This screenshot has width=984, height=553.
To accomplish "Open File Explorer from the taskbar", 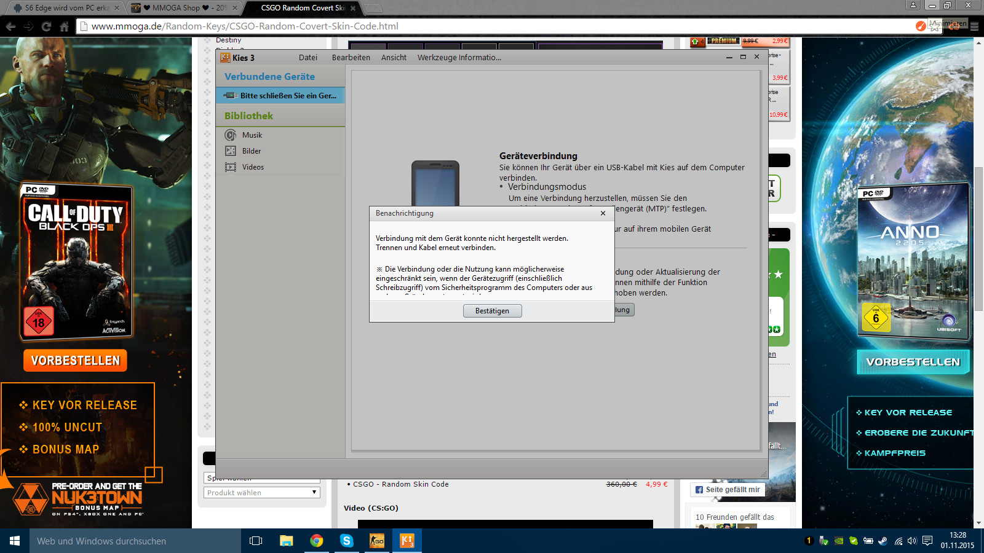I will (x=287, y=541).
